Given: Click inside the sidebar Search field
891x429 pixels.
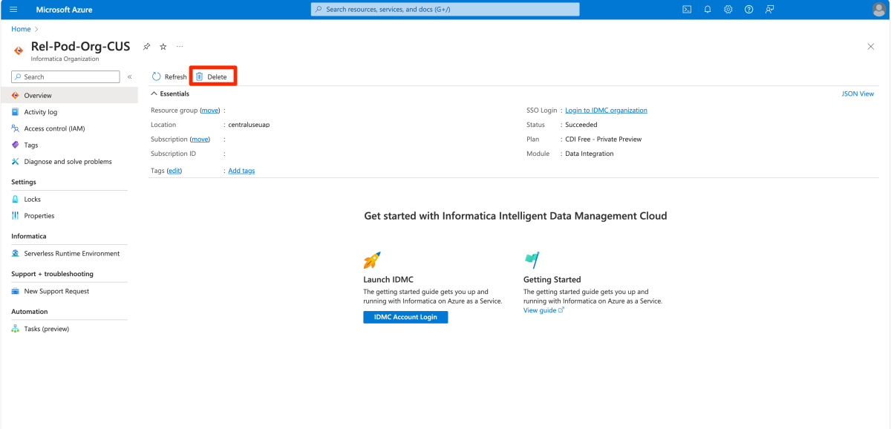Looking at the screenshot, I should (65, 76).
